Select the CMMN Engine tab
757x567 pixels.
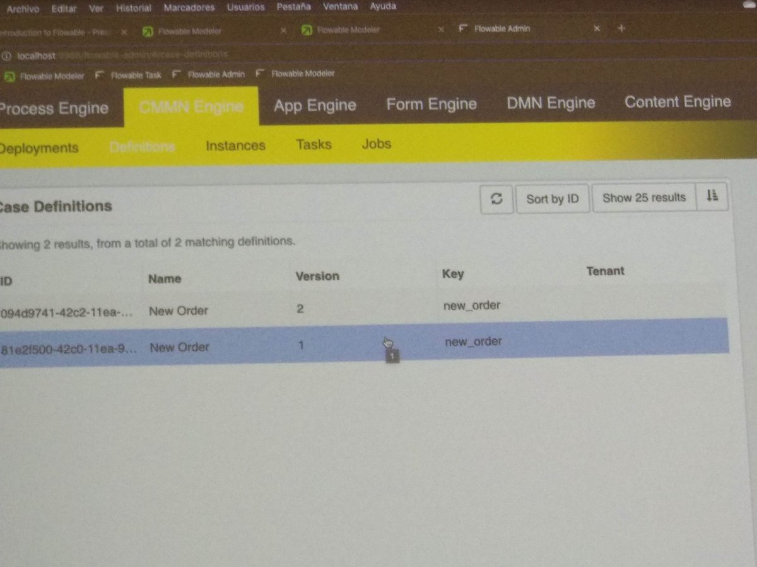[x=191, y=107]
